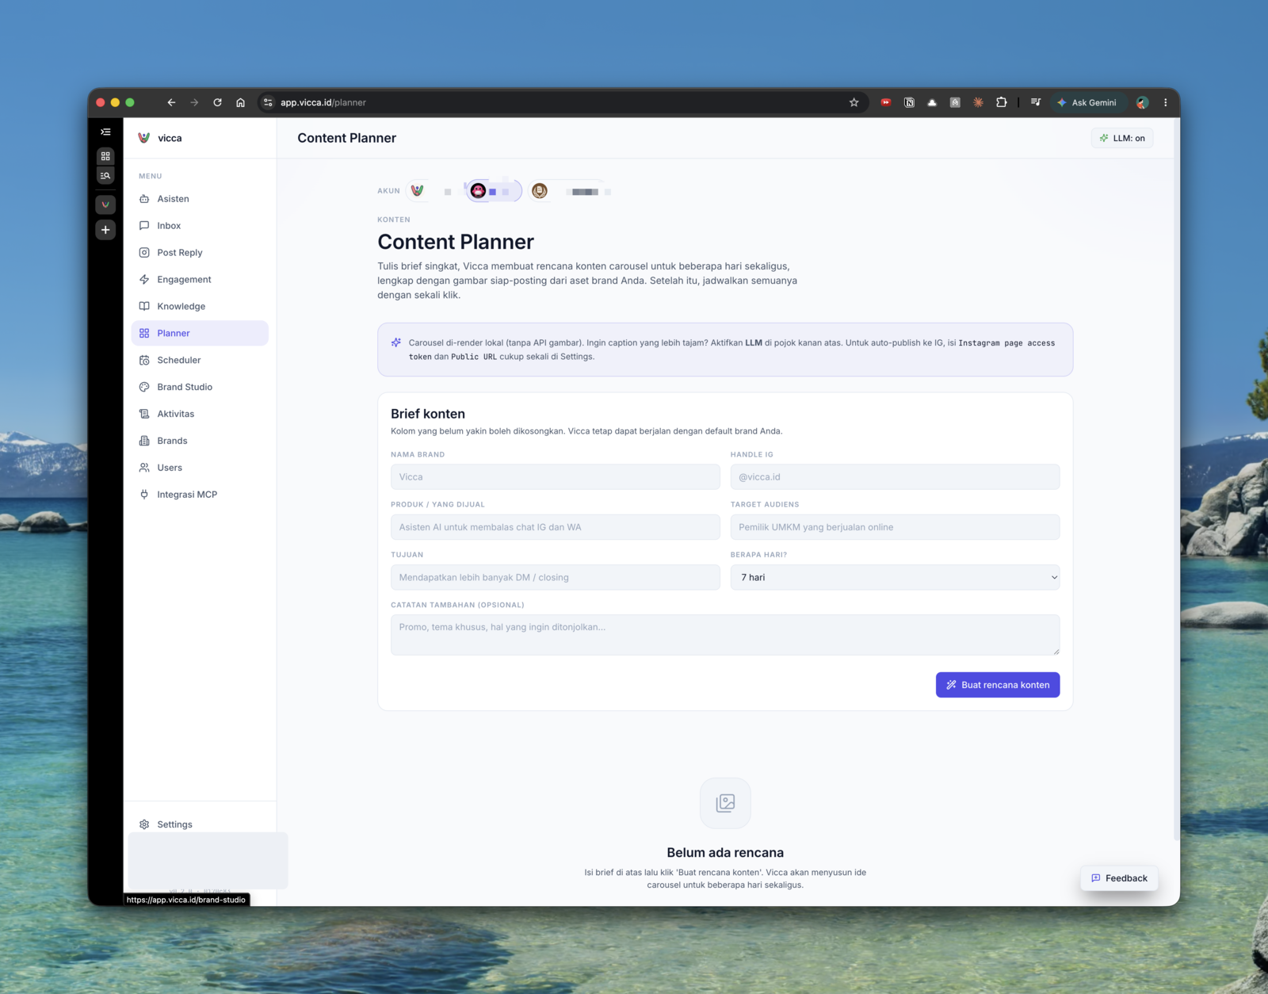Select the vicca tab in vertical strip
The width and height of the screenshot is (1268, 994).
(x=105, y=205)
